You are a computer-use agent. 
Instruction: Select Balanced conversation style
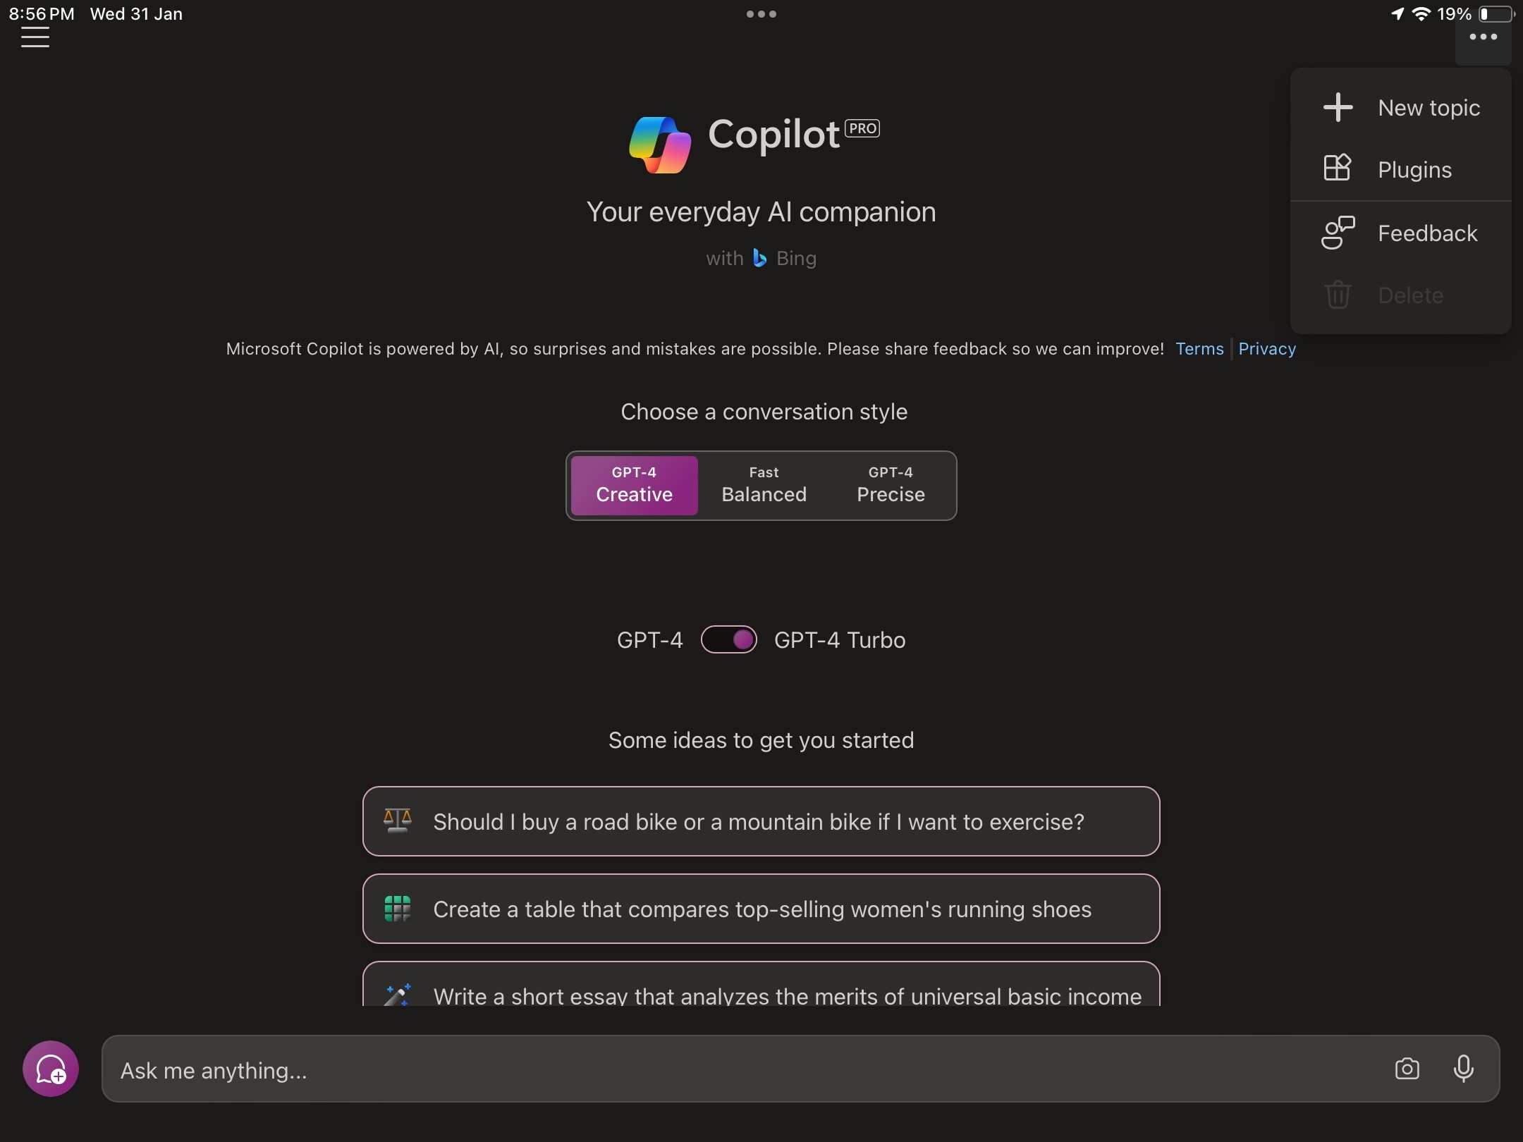tap(764, 484)
